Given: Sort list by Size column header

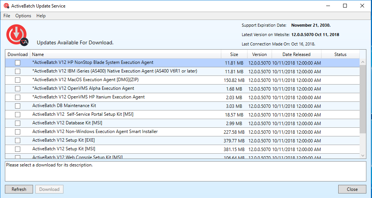Looking at the screenshot, I should coord(234,54).
